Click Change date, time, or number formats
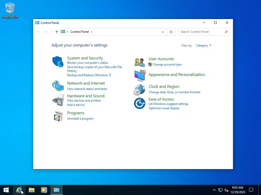This screenshot has width=261, height=195. (174, 92)
